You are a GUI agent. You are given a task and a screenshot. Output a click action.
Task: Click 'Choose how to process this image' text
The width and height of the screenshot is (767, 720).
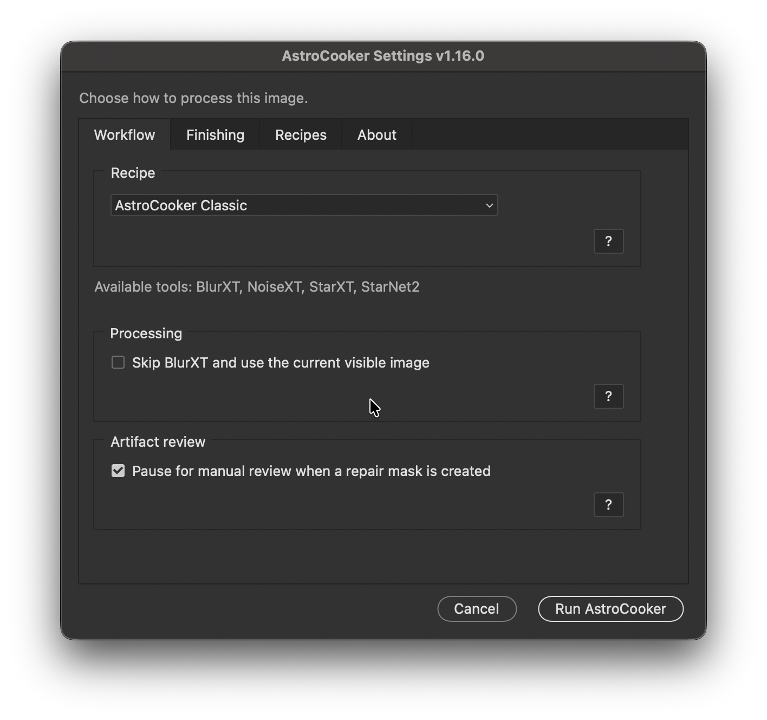pos(193,98)
